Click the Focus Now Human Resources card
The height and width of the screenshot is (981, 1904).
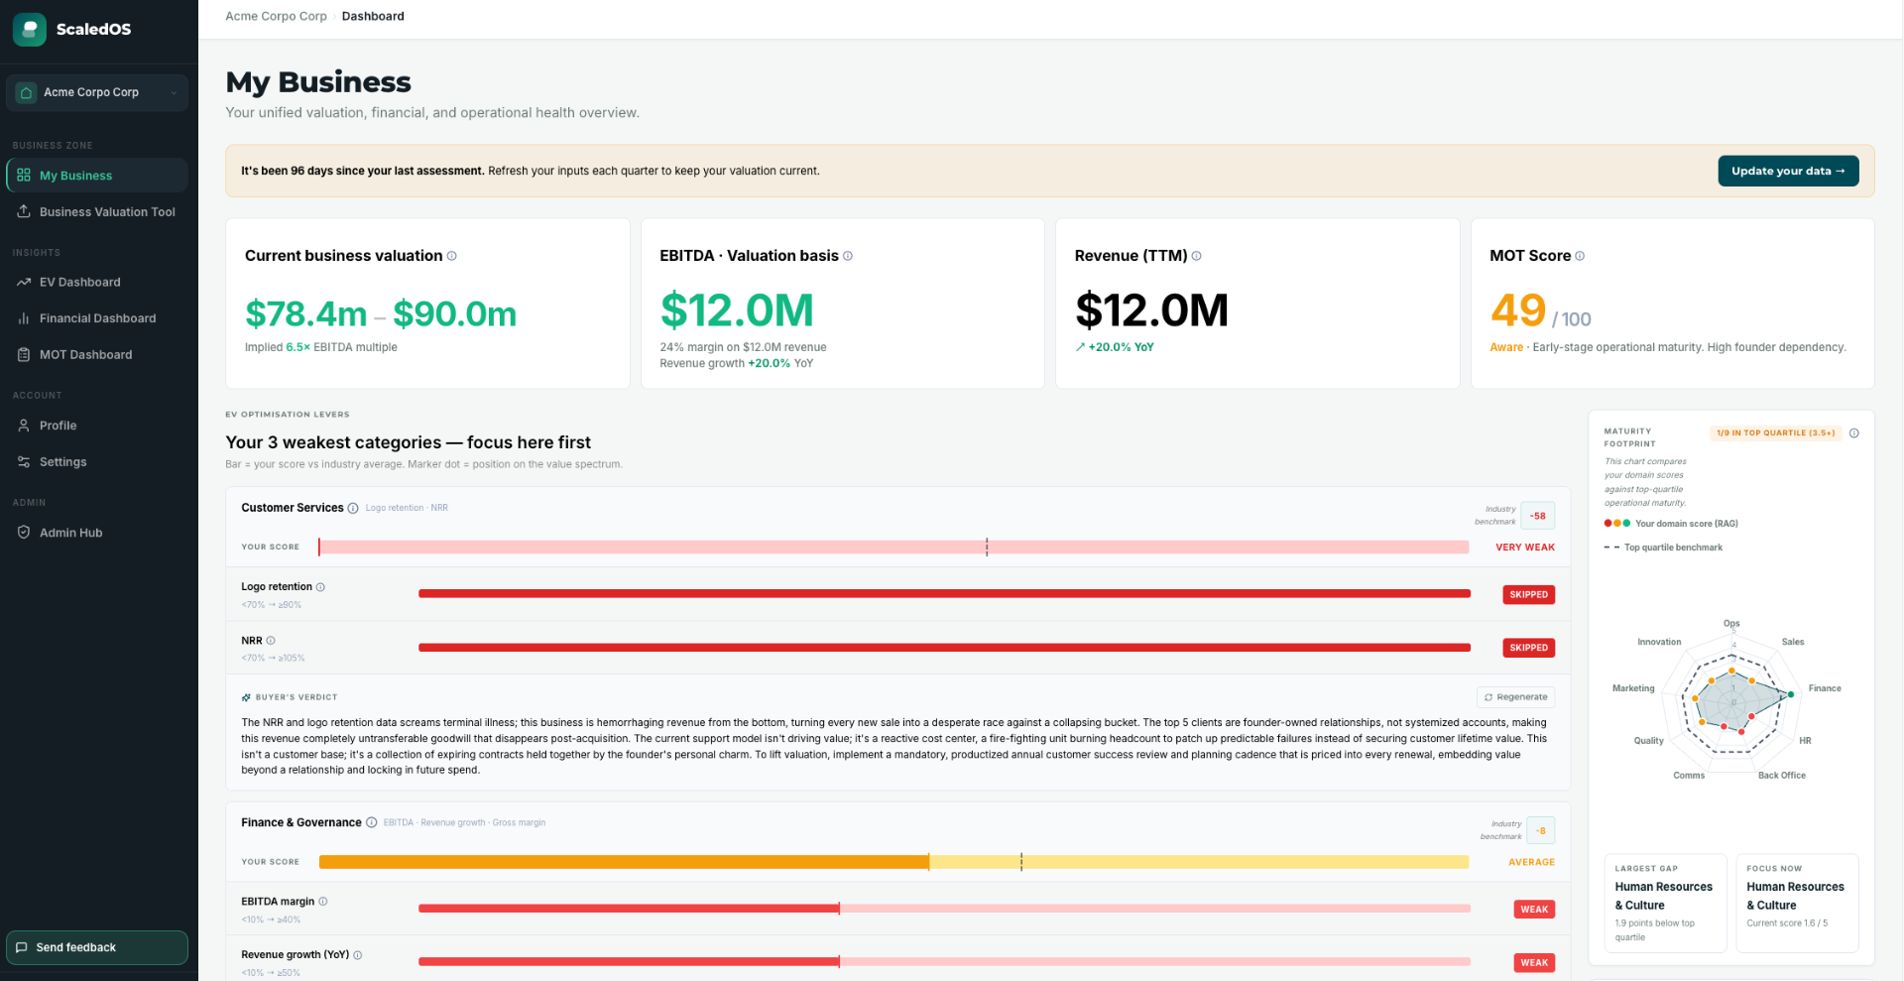[1797, 904]
